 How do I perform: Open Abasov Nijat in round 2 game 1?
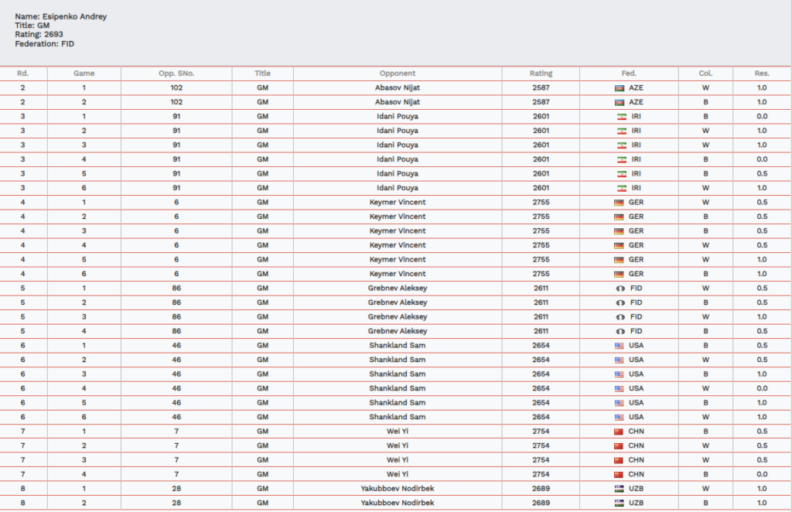(397, 87)
